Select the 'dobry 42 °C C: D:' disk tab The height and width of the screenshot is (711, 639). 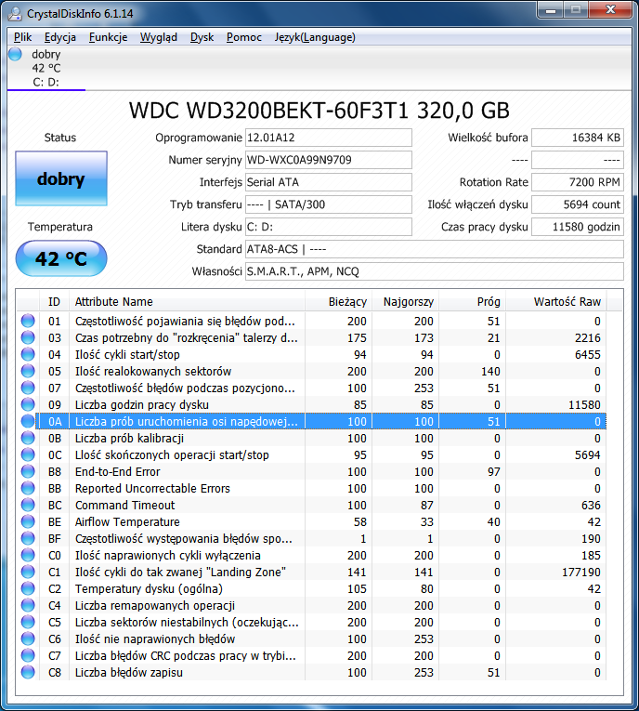(x=46, y=68)
